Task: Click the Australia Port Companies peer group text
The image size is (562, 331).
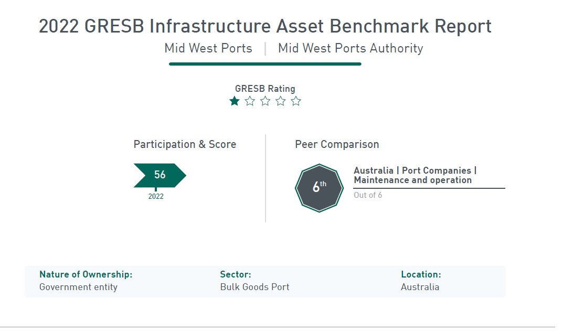Action: [x=415, y=175]
